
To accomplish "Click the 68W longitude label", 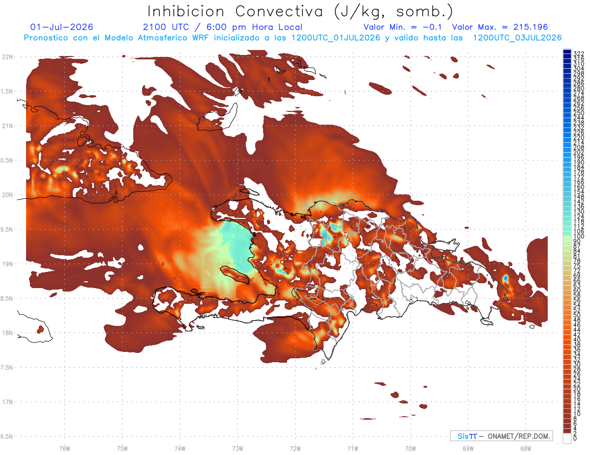I will (525, 448).
